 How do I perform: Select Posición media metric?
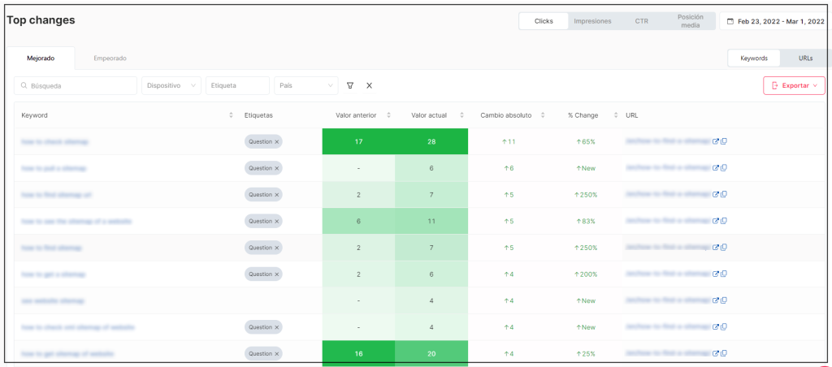click(x=689, y=21)
